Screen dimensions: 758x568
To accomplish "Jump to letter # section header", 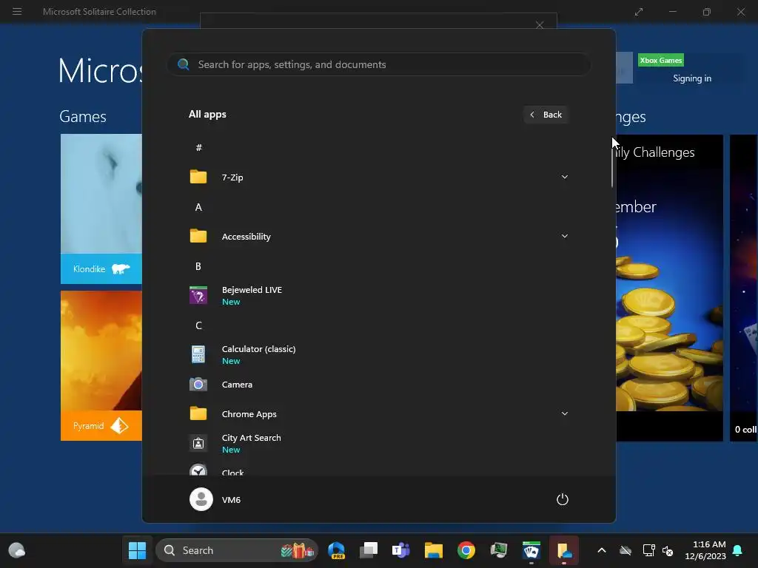I will coord(198,148).
